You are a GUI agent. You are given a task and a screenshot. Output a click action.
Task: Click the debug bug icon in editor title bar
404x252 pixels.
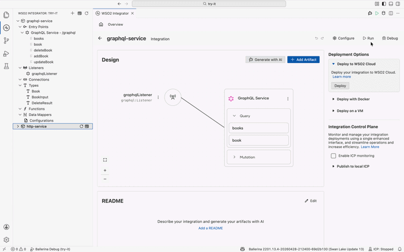click(x=384, y=13)
